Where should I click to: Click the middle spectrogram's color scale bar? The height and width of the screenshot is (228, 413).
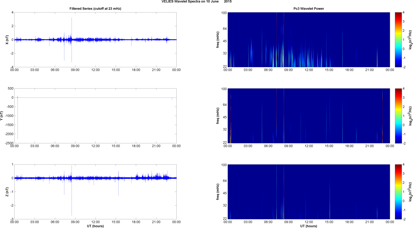(x=398, y=116)
